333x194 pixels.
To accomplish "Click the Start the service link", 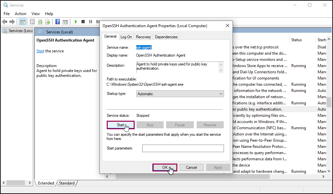I will (x=40, y=51).
